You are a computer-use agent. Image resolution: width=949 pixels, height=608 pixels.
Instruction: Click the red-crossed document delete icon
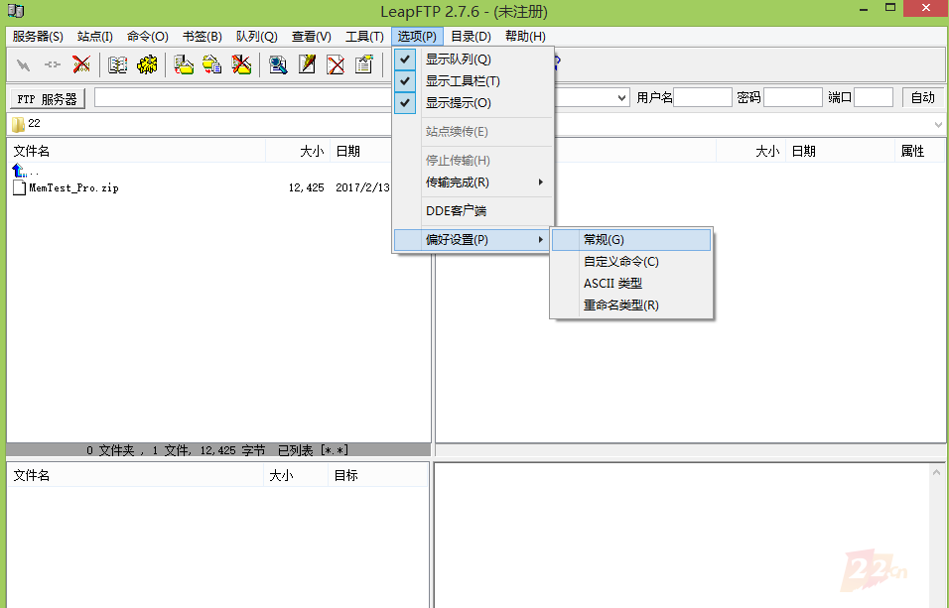[x=336, y=64]
